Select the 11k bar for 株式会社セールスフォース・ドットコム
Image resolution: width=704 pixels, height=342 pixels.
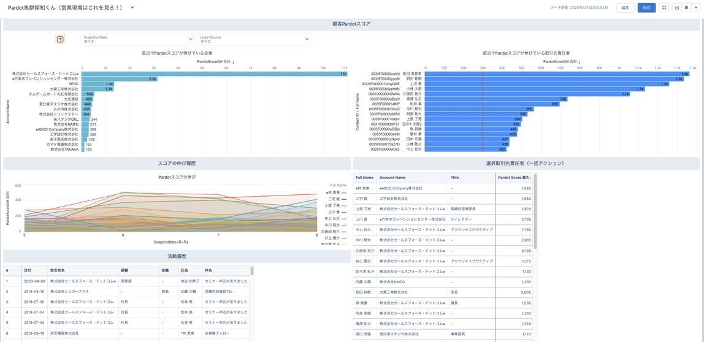point(215,73)
